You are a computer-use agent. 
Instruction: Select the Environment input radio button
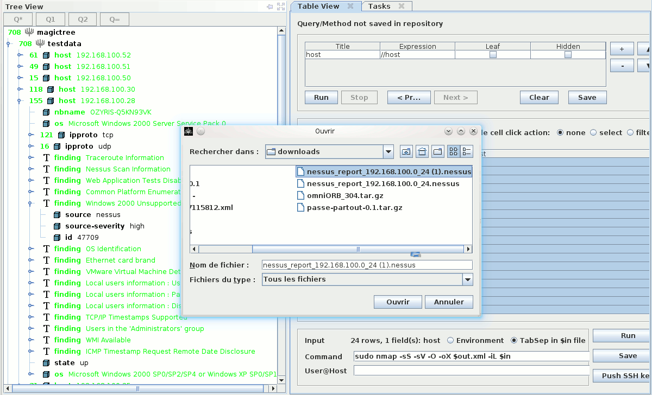coord(450,341)
